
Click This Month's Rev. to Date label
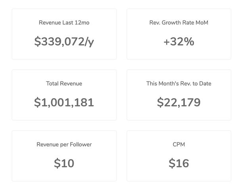pos(178,84)
